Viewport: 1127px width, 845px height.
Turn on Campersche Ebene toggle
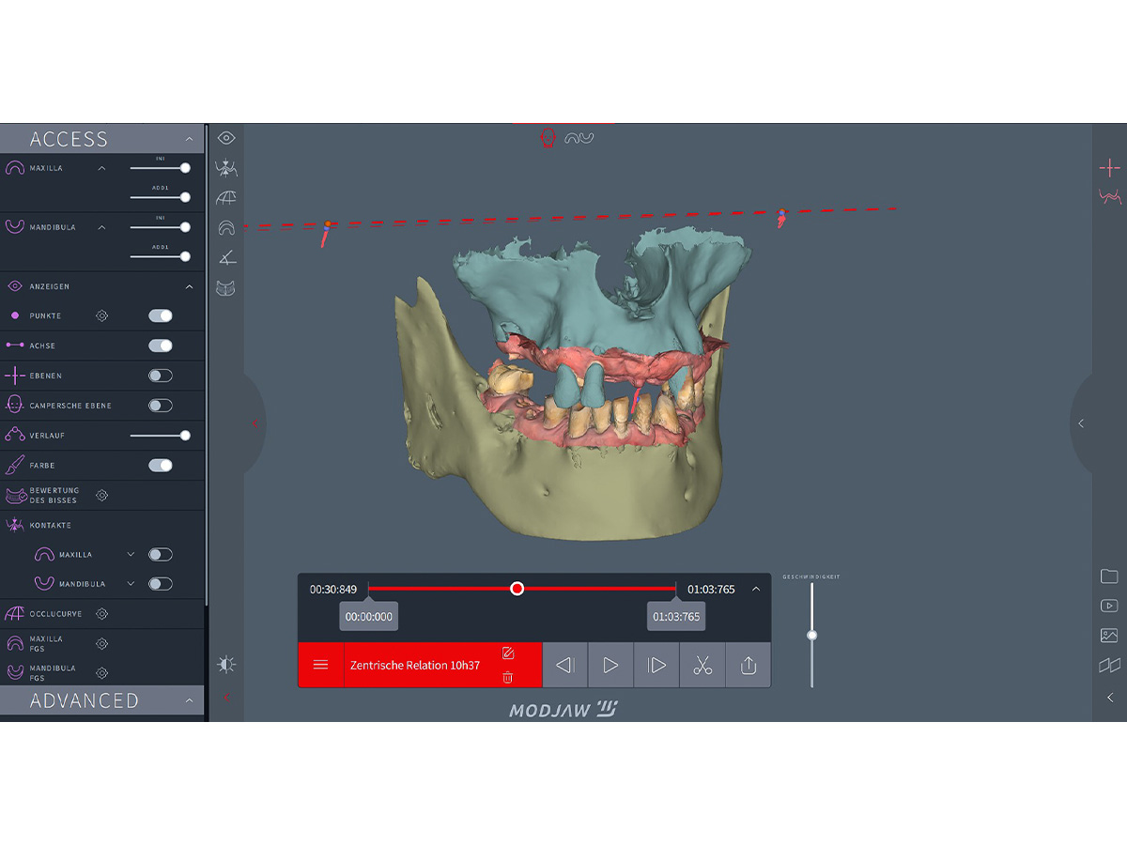(161, 406)
